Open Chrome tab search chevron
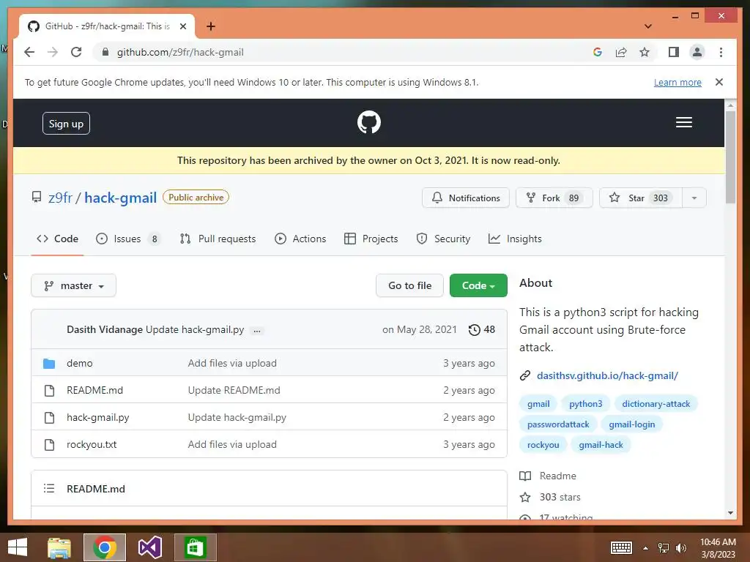The height and width of the screenshot is (562, 750). click(x=648, y=26)
